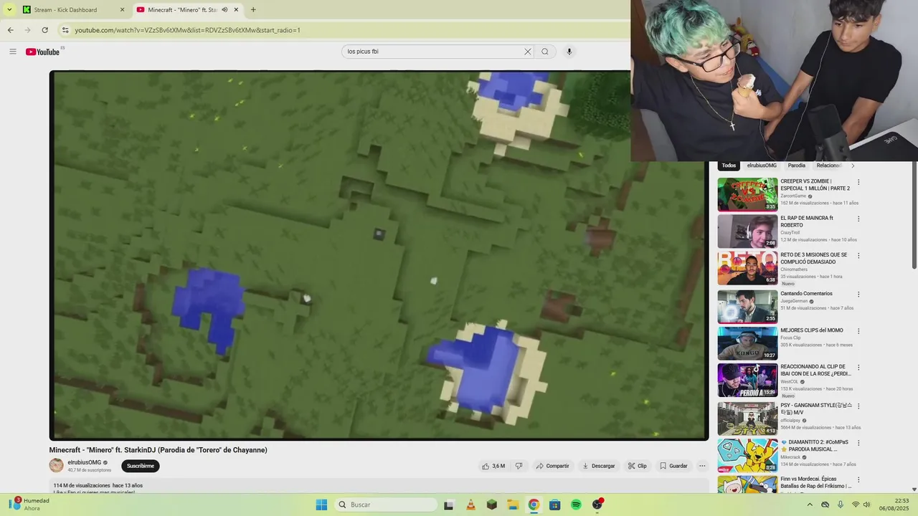
Task: Open CREEPER VS ZOMBIE video thumbnail
Action: [x=747, y=194]
